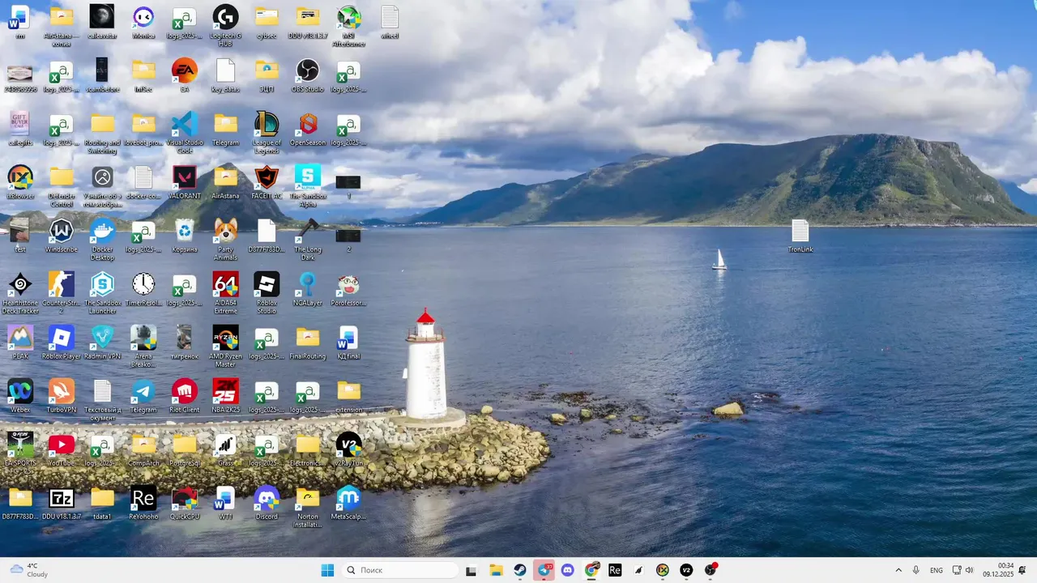Screen dimensions: 1037x583
Task: Select the Grass desktop shortcut
Action: click(x=225, y=449)
